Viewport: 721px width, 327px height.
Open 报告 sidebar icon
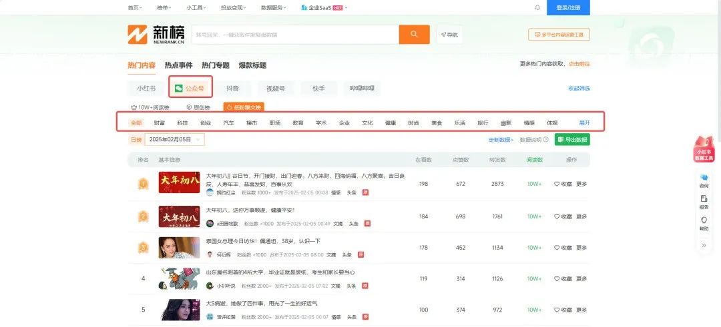click(704, 202)
